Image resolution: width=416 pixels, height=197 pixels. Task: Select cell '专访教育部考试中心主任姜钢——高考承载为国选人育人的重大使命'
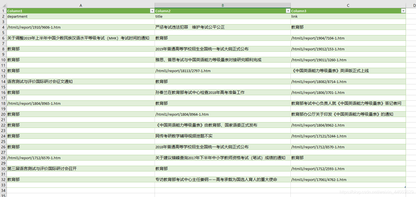click(x=223, y=180)
